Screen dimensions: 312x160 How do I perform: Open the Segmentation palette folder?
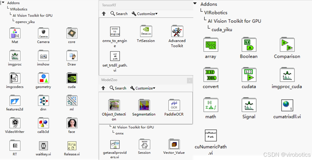click(144, 105)
